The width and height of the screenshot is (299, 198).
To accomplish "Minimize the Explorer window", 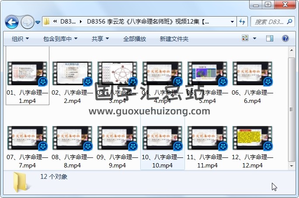I will (256, 5).
